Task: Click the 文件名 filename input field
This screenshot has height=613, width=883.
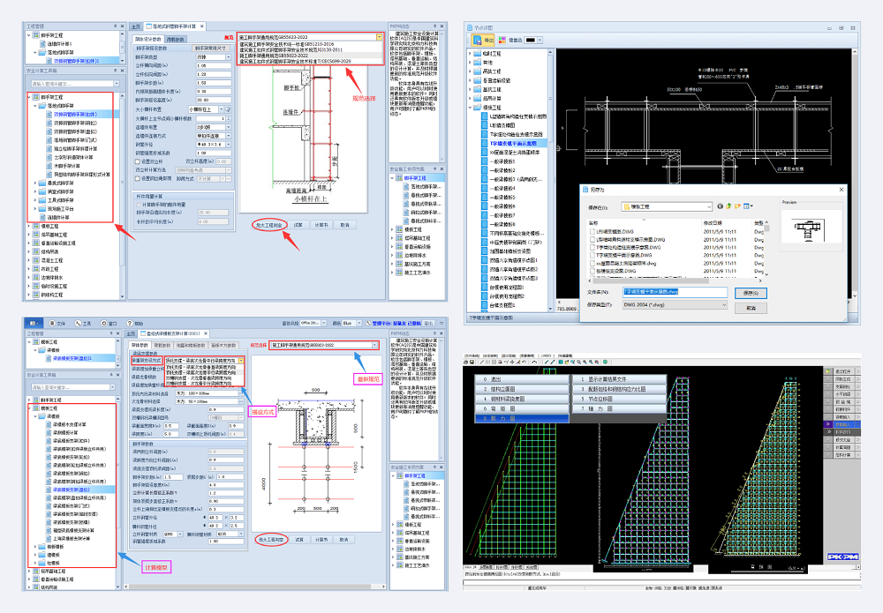Action: 675,291
